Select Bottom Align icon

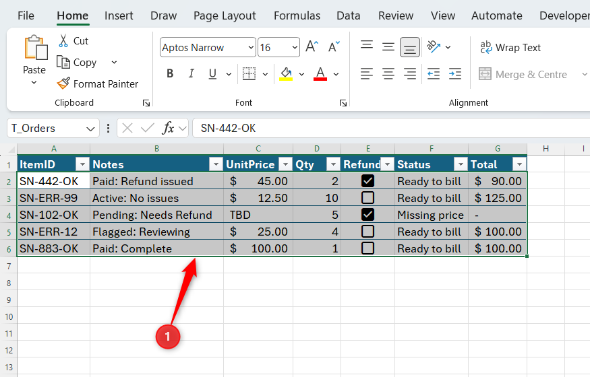tap(410, 47)
